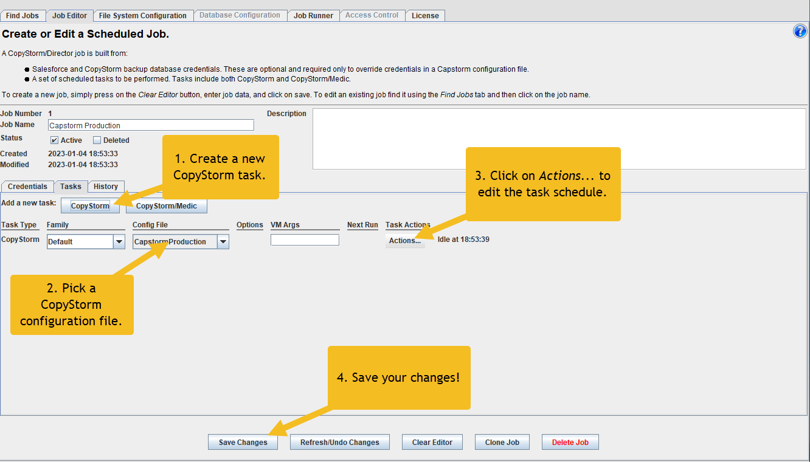This screenshot has height=462, width=810.
Task: Click the Job Number value 1
Action: click(50, 114)
